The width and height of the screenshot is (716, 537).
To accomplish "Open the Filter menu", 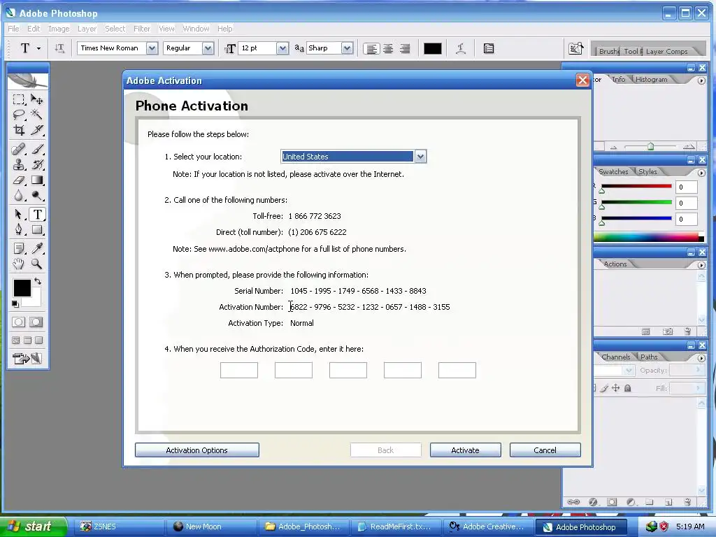I will coord(142,29).
